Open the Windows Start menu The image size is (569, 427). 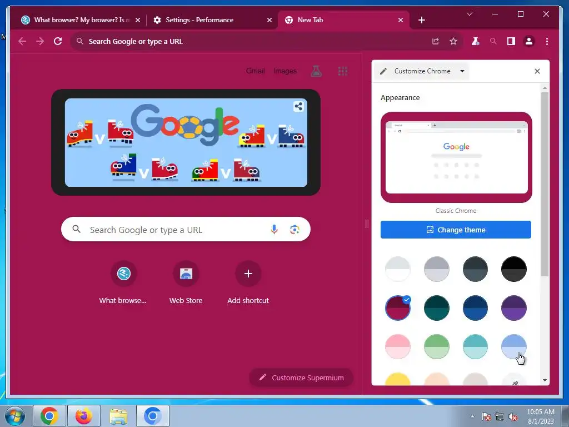(15, 416)
